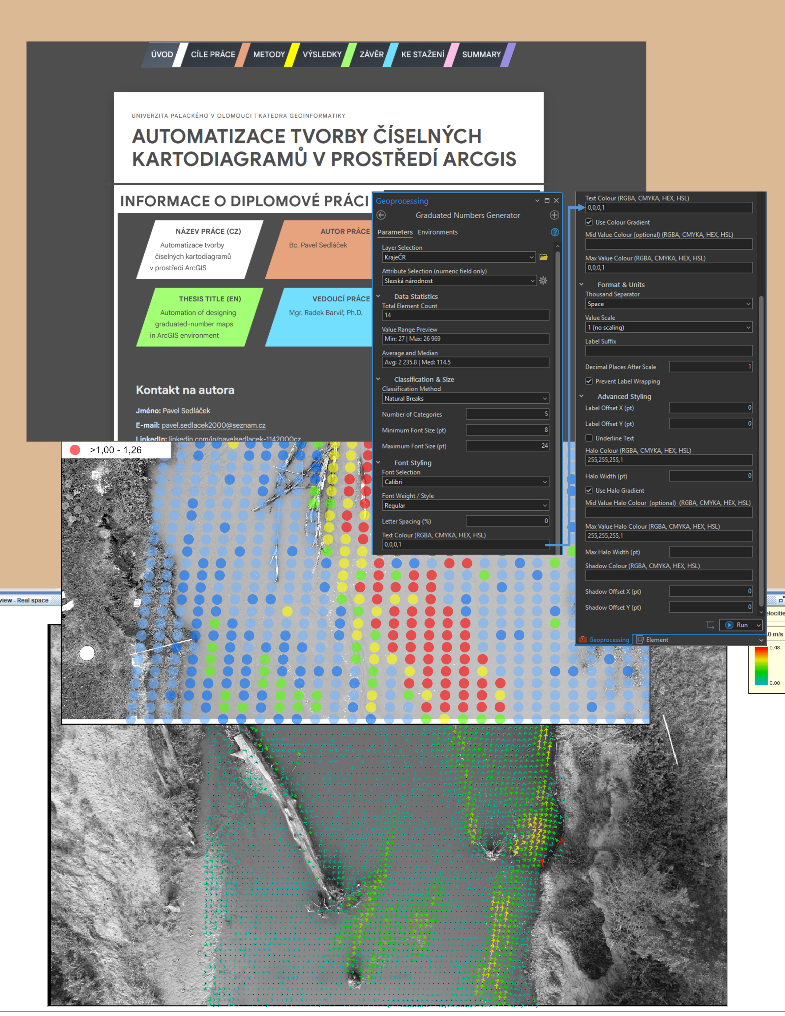The image size is (785, 1016).
Task: Click Max Value Halo Colour field
Action: click(x=669, y=536)
